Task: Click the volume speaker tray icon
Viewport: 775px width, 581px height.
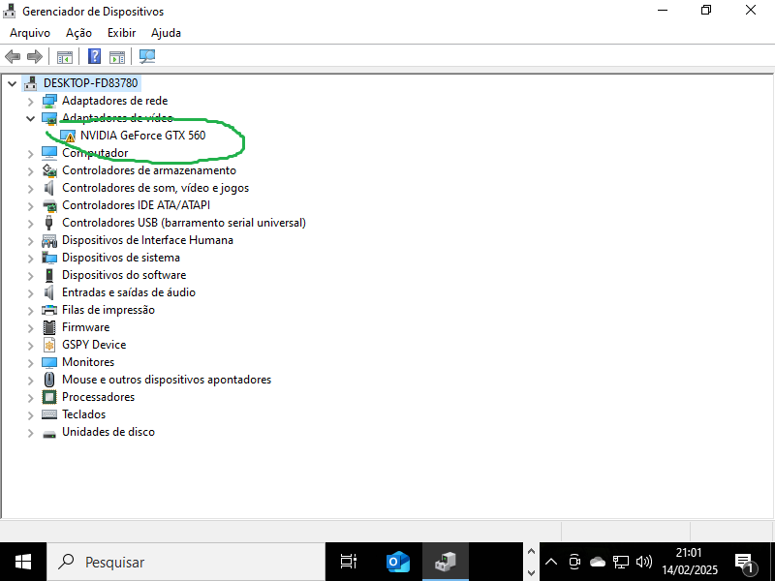Action: (644, 562)
